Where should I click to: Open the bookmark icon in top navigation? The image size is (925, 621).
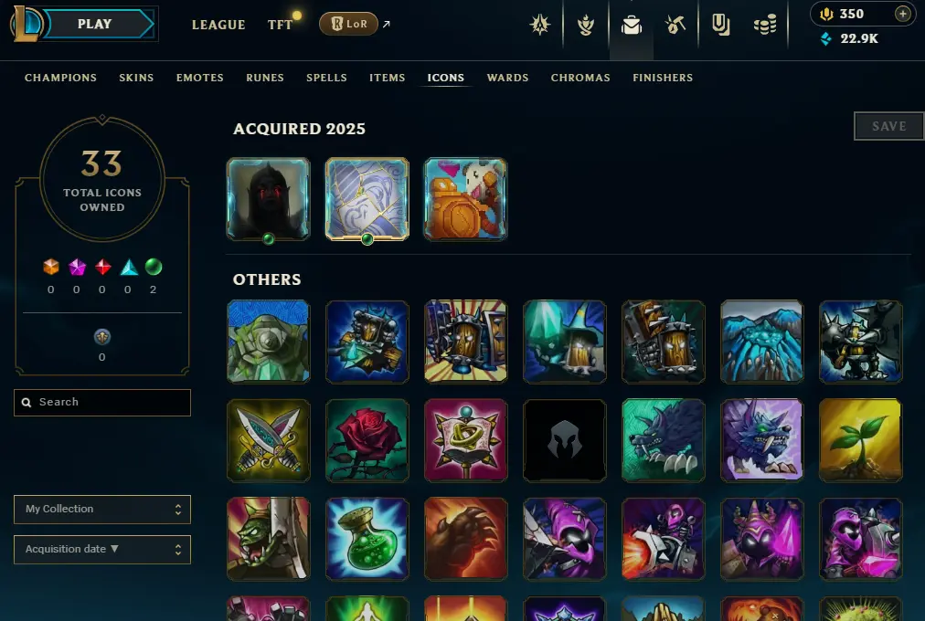[720, 25]
